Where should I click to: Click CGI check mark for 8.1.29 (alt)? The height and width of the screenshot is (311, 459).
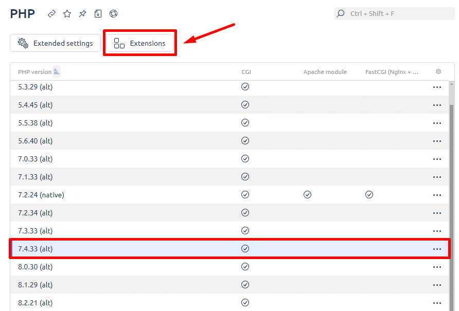[245, 284]
